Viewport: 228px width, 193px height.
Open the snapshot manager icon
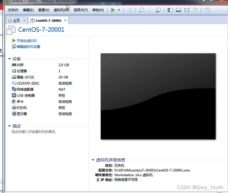[158, 10]
